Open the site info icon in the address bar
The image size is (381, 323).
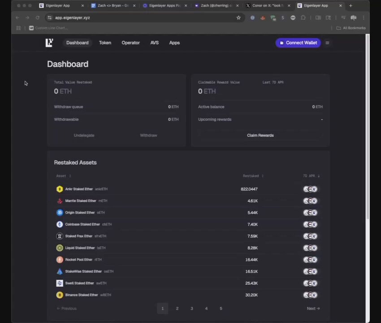pos(50,17)
